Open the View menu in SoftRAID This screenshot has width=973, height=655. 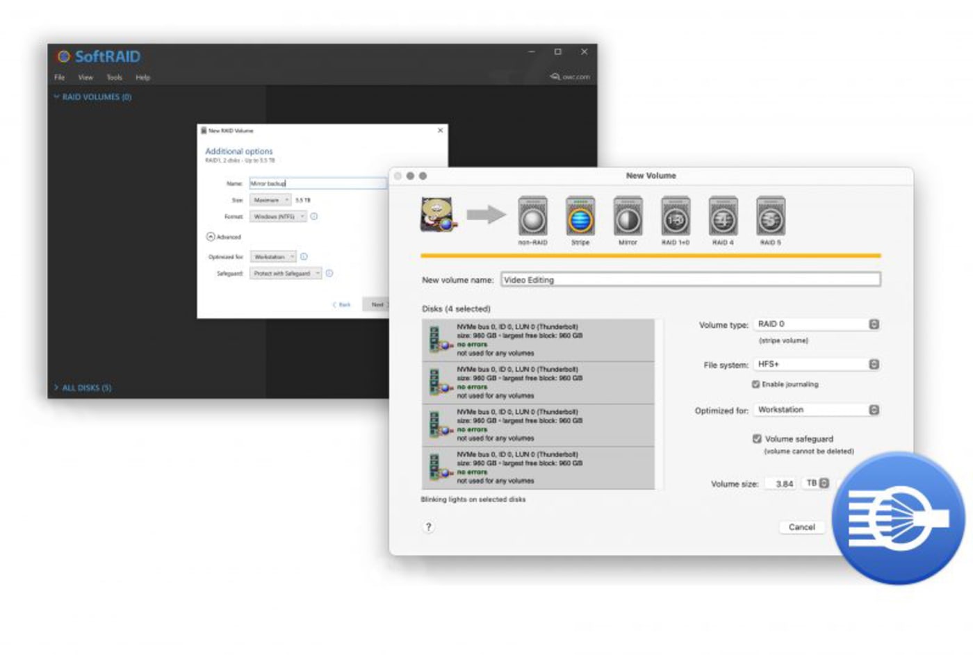(x=85, y=78)
